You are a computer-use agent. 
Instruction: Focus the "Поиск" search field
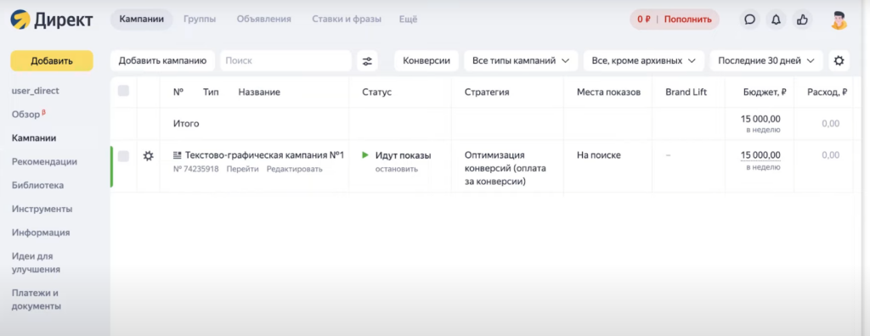(285, 61)
